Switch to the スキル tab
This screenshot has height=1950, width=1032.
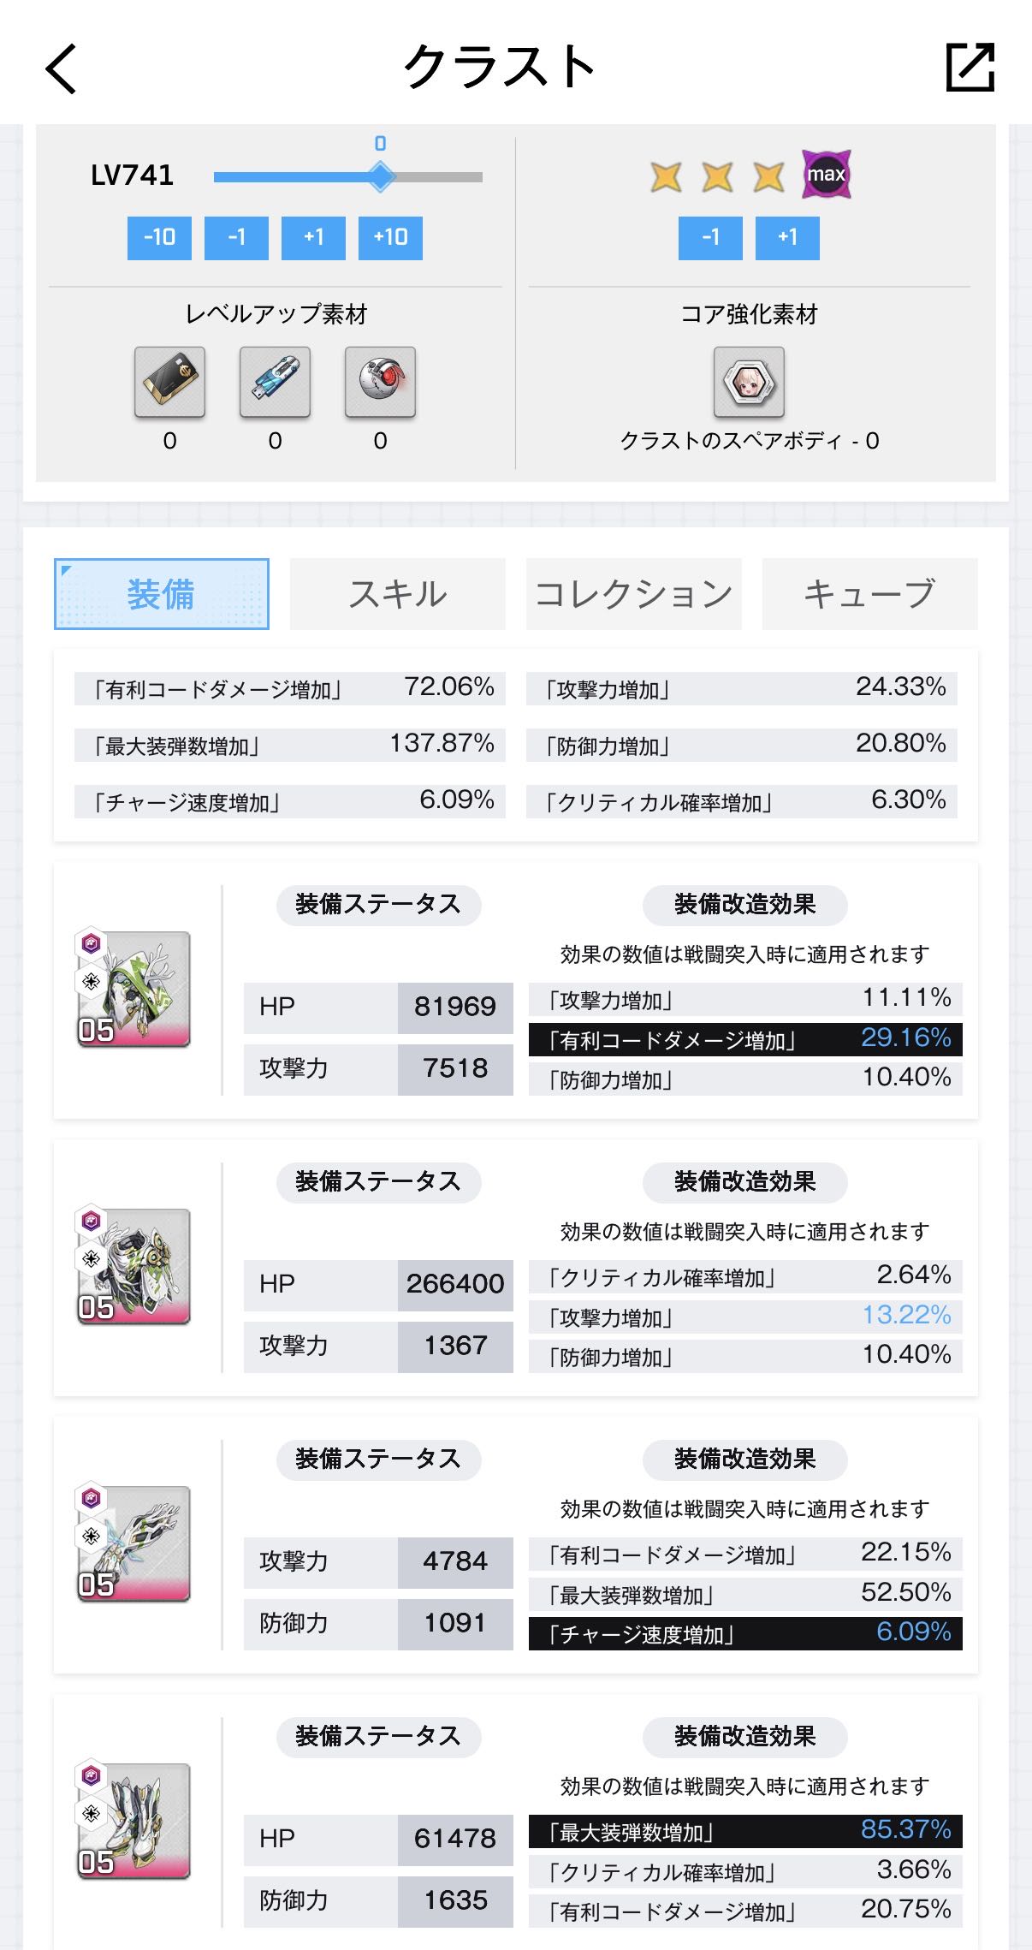point(398,594)
